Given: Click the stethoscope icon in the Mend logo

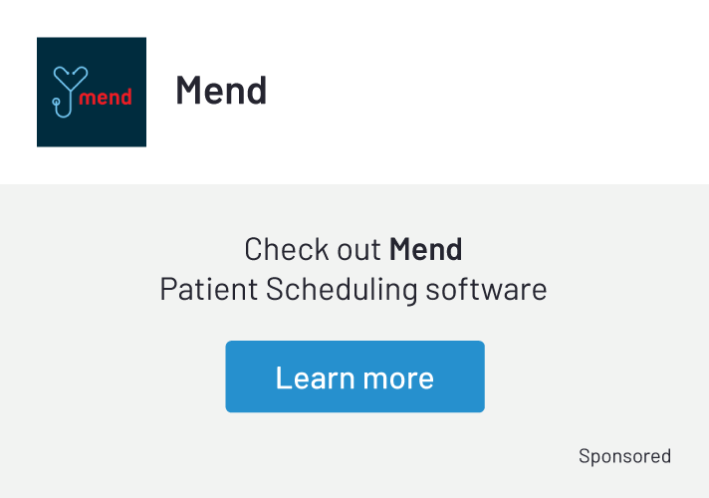Looking at the screenshot, I should click(70, 93).
